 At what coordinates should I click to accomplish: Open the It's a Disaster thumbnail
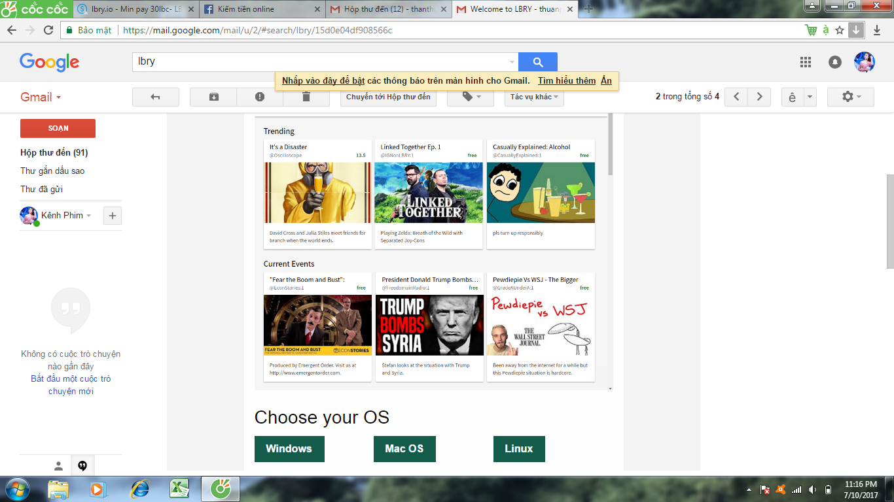click(x=317, y=193)
